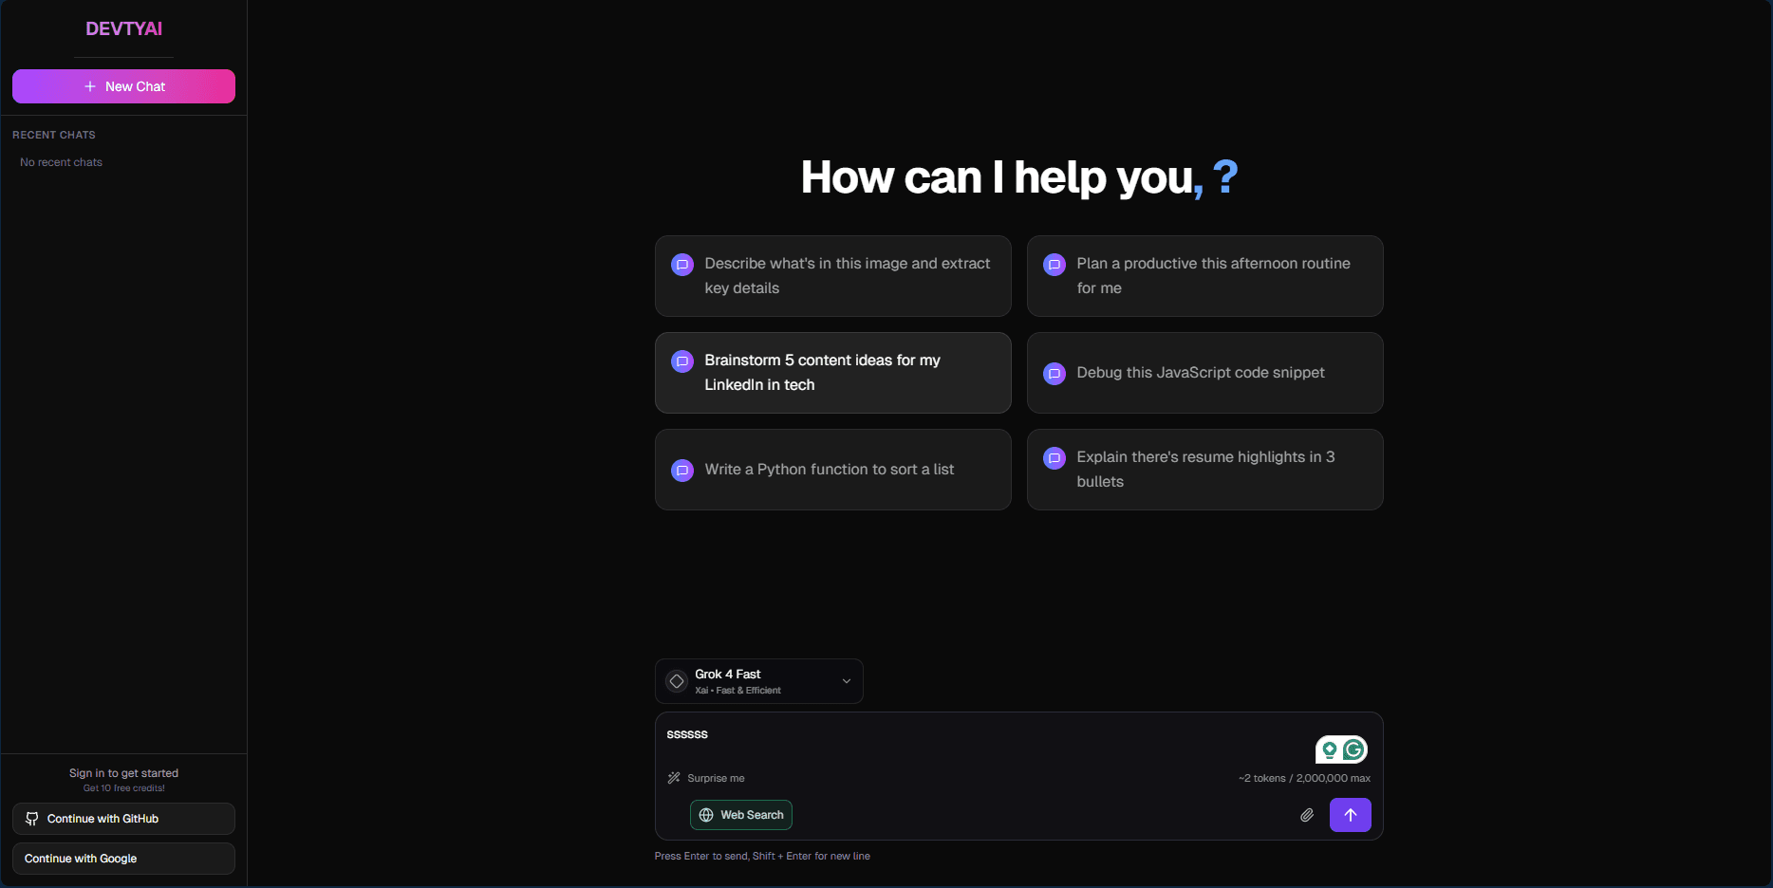Click the paperclip attach file icon

click(1306, 815)
